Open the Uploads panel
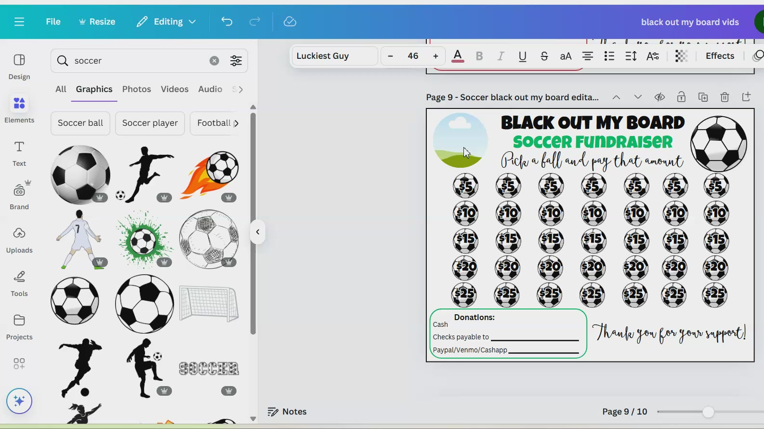Screen dimensions: 764x429 tap(19, 240)
